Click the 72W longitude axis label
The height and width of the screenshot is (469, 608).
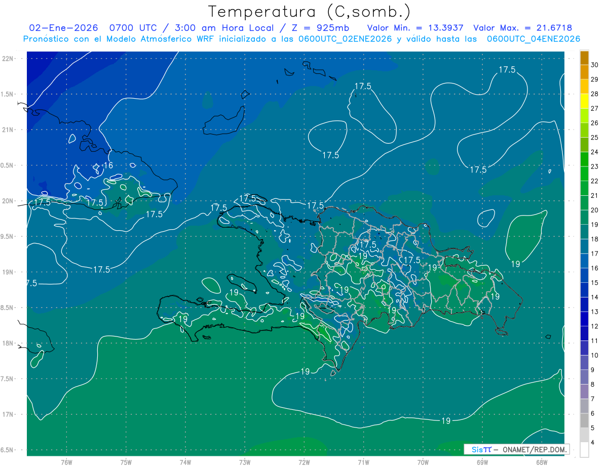pos(304,462)
